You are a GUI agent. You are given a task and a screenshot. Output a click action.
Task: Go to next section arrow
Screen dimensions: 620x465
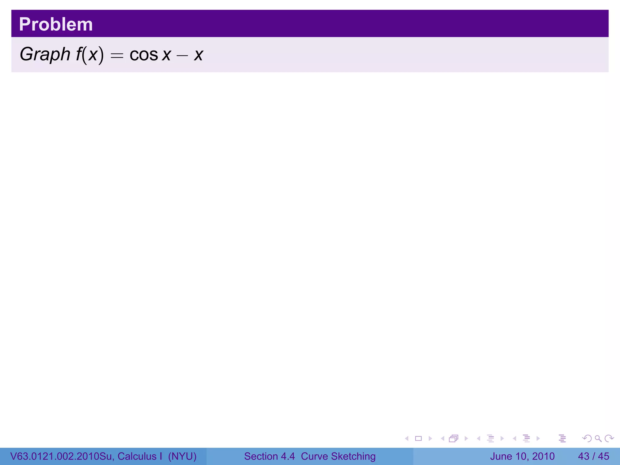click(x=538, y=438)
